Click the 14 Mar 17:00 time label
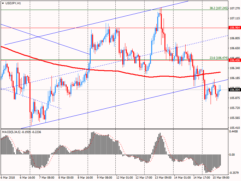 (x=202, y=177)
